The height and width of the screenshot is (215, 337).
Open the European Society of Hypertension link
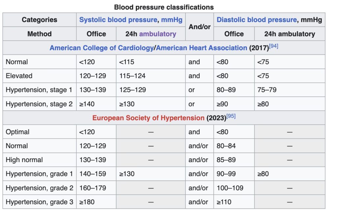click(148, 118)
